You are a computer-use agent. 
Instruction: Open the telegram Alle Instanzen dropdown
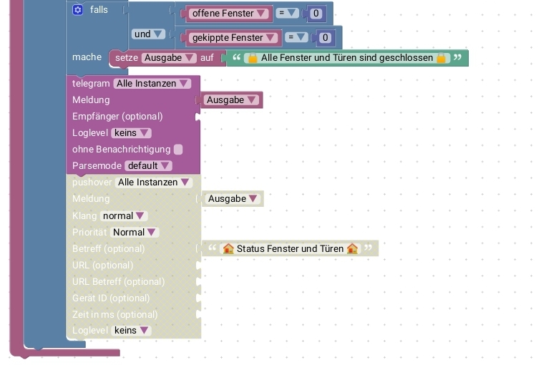tap(152, 84)
